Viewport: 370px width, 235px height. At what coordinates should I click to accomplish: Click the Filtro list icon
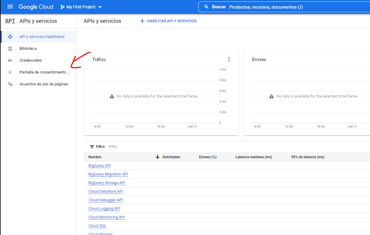[x=92, y=147]
